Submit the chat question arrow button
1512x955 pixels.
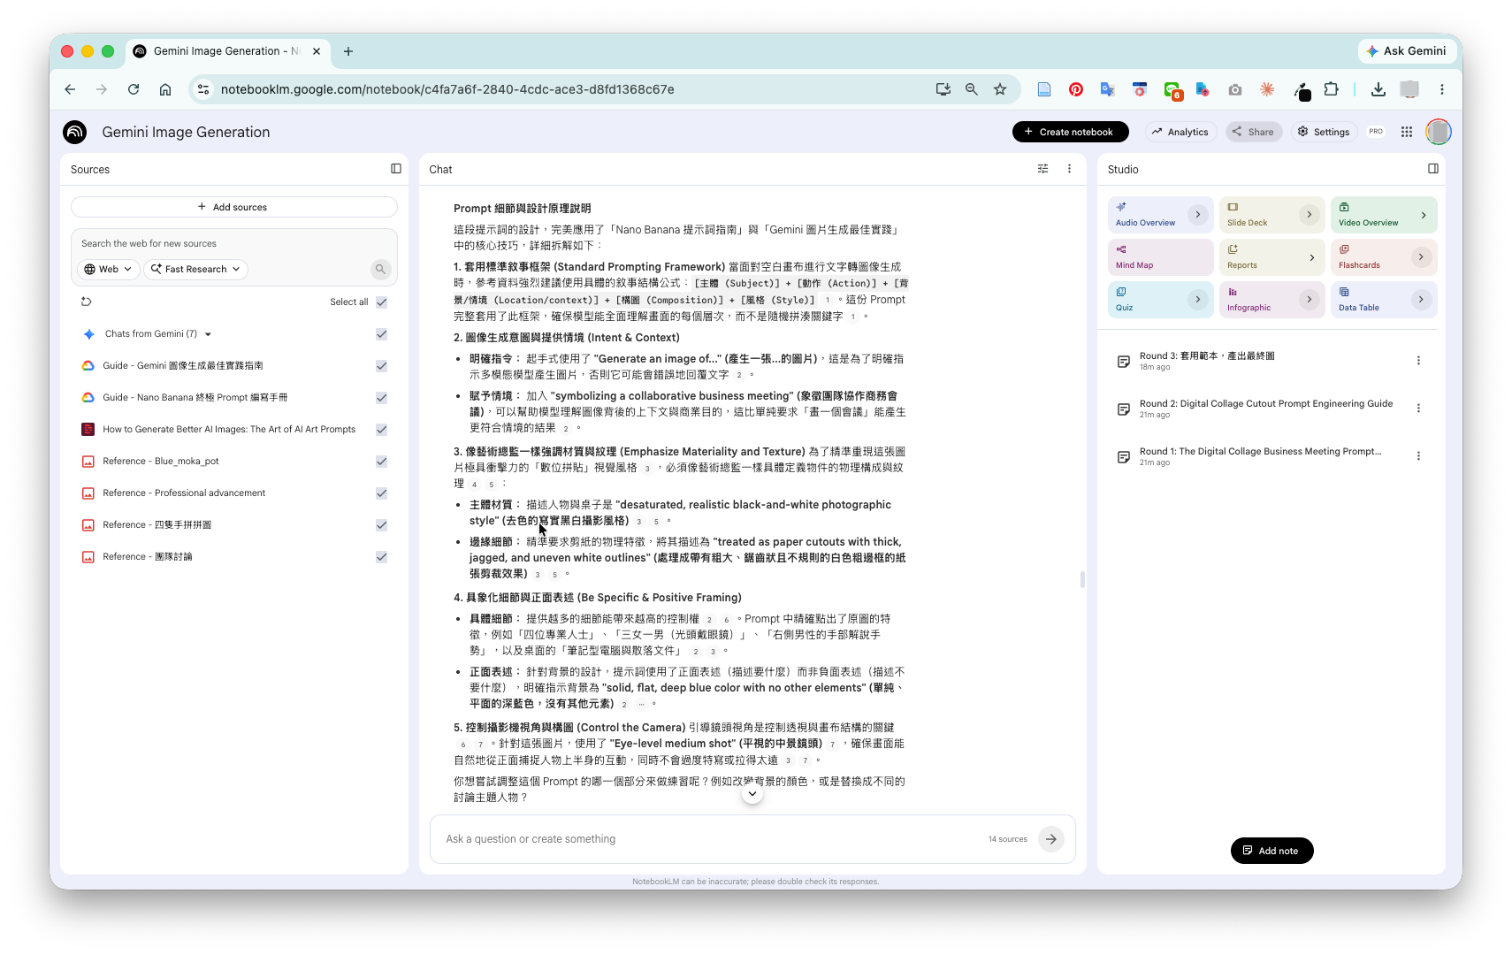(x=1051, y=839)
